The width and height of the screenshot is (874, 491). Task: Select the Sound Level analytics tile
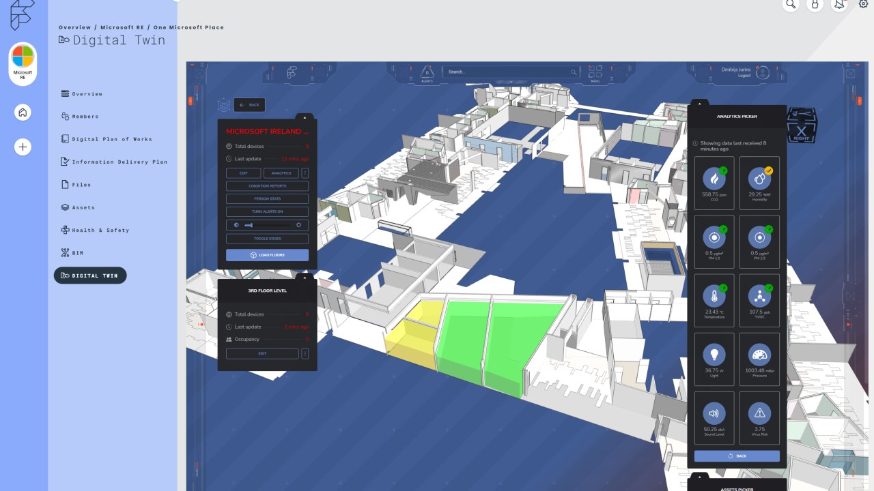[x=714, y=417]
